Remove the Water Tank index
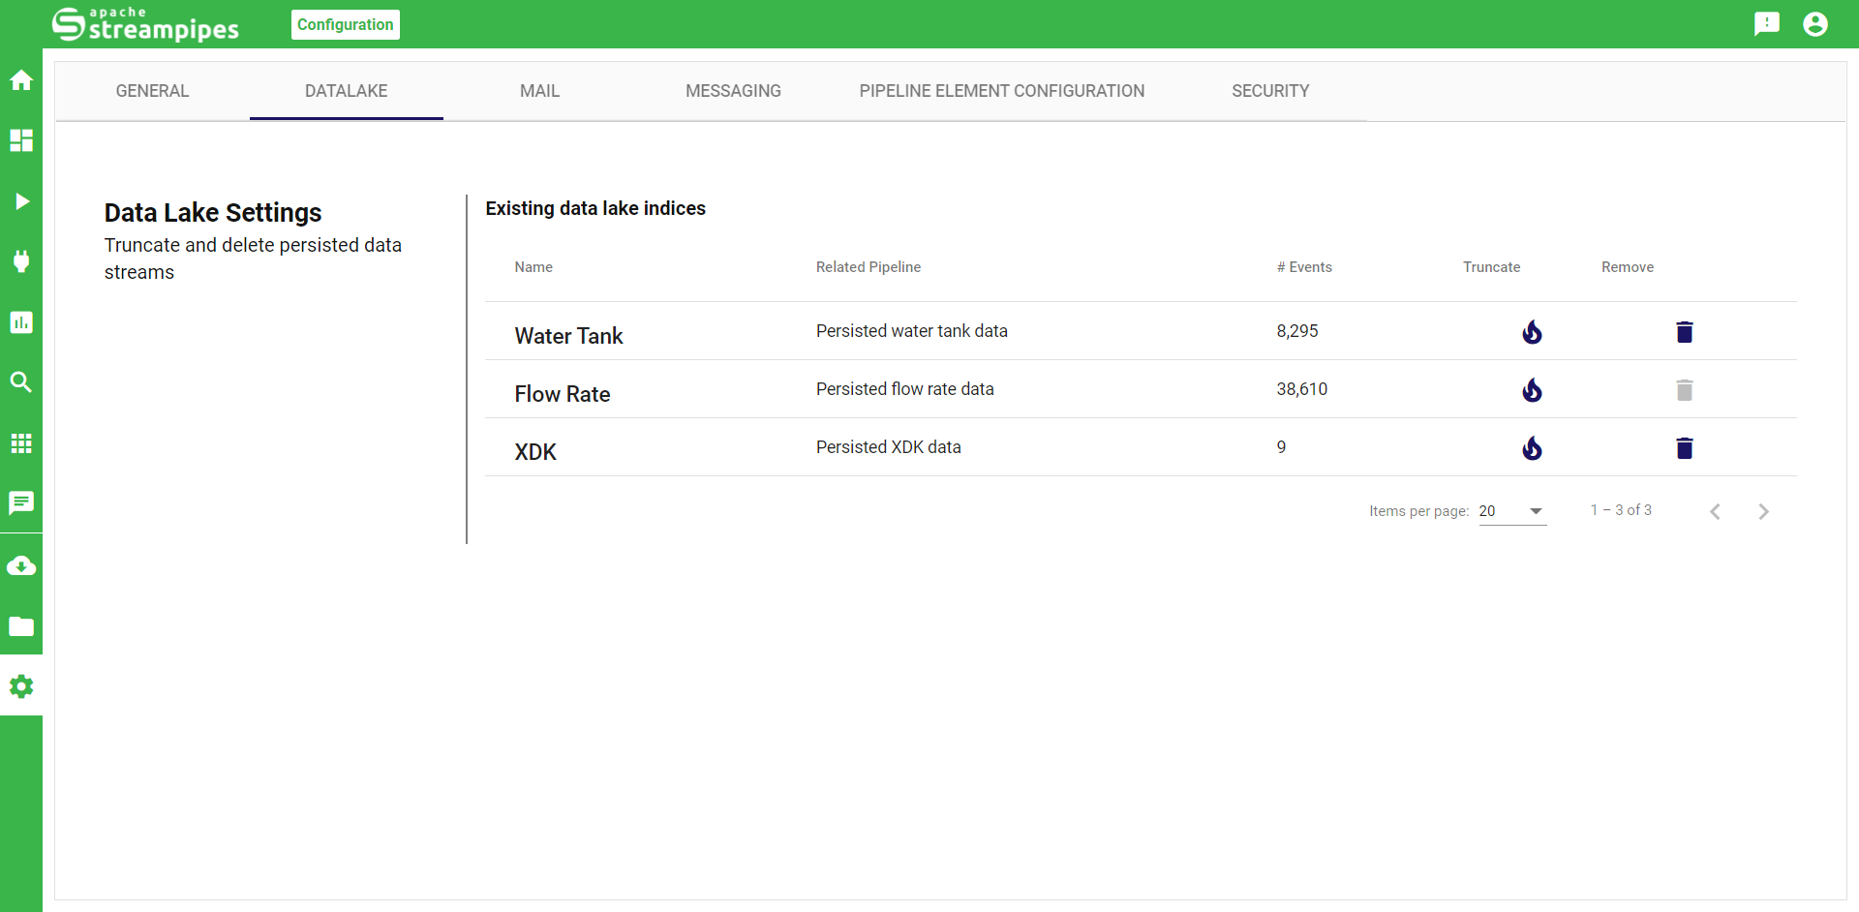Screen dimensions: 1859x912 click(1684, 332)
